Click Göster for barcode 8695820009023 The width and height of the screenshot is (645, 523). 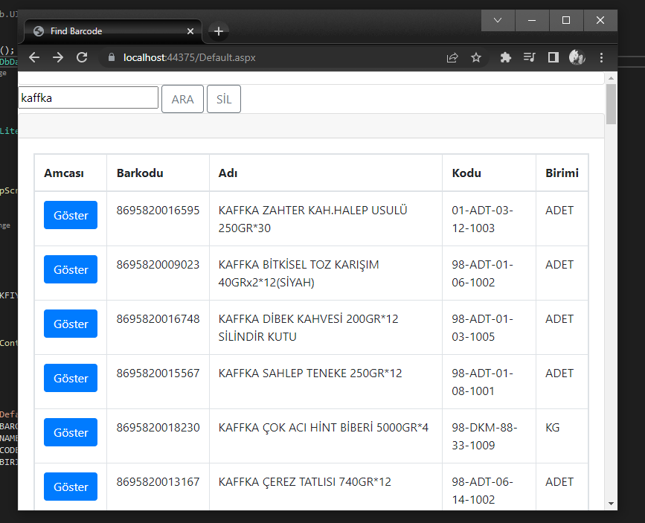[71, 269]
